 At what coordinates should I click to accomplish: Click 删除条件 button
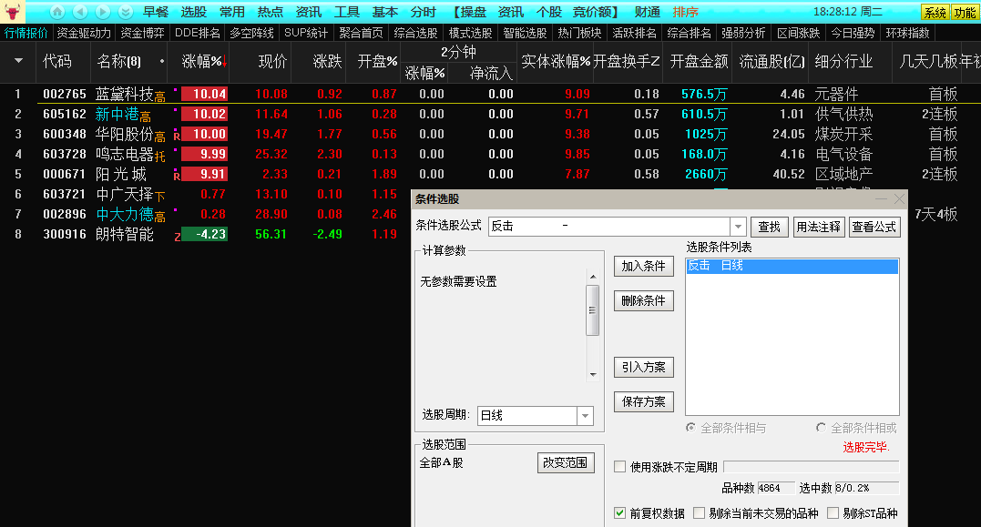(x=644, y=300)
